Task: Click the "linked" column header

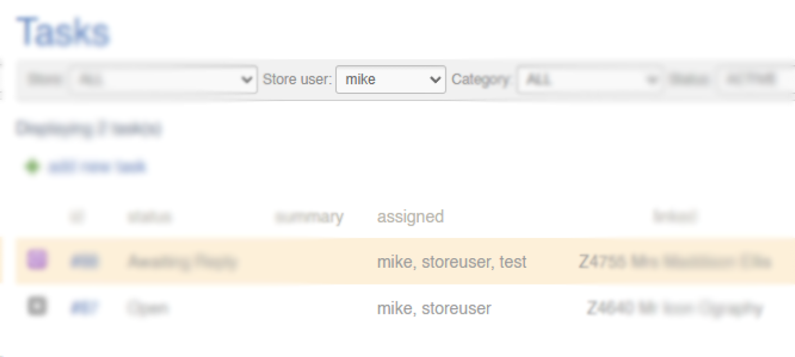Action: point(675,217)
